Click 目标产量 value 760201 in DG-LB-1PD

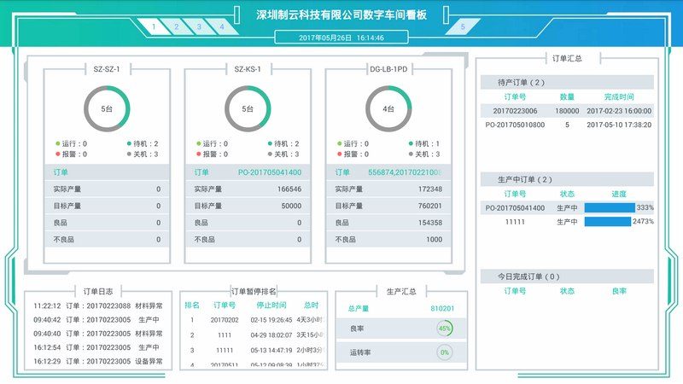coord(430,206)
